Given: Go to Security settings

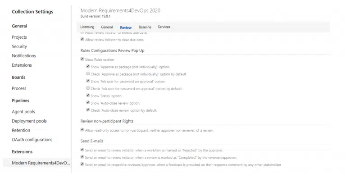Looking at the screenshot, I should pyautogui.click(x=19, y=46).
